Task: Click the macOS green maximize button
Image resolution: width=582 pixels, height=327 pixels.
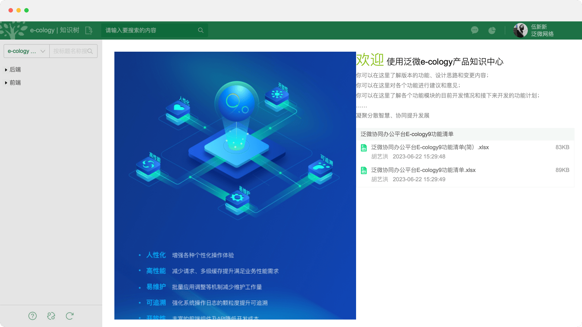Action: pyautogui.click(x=27, y=10)
